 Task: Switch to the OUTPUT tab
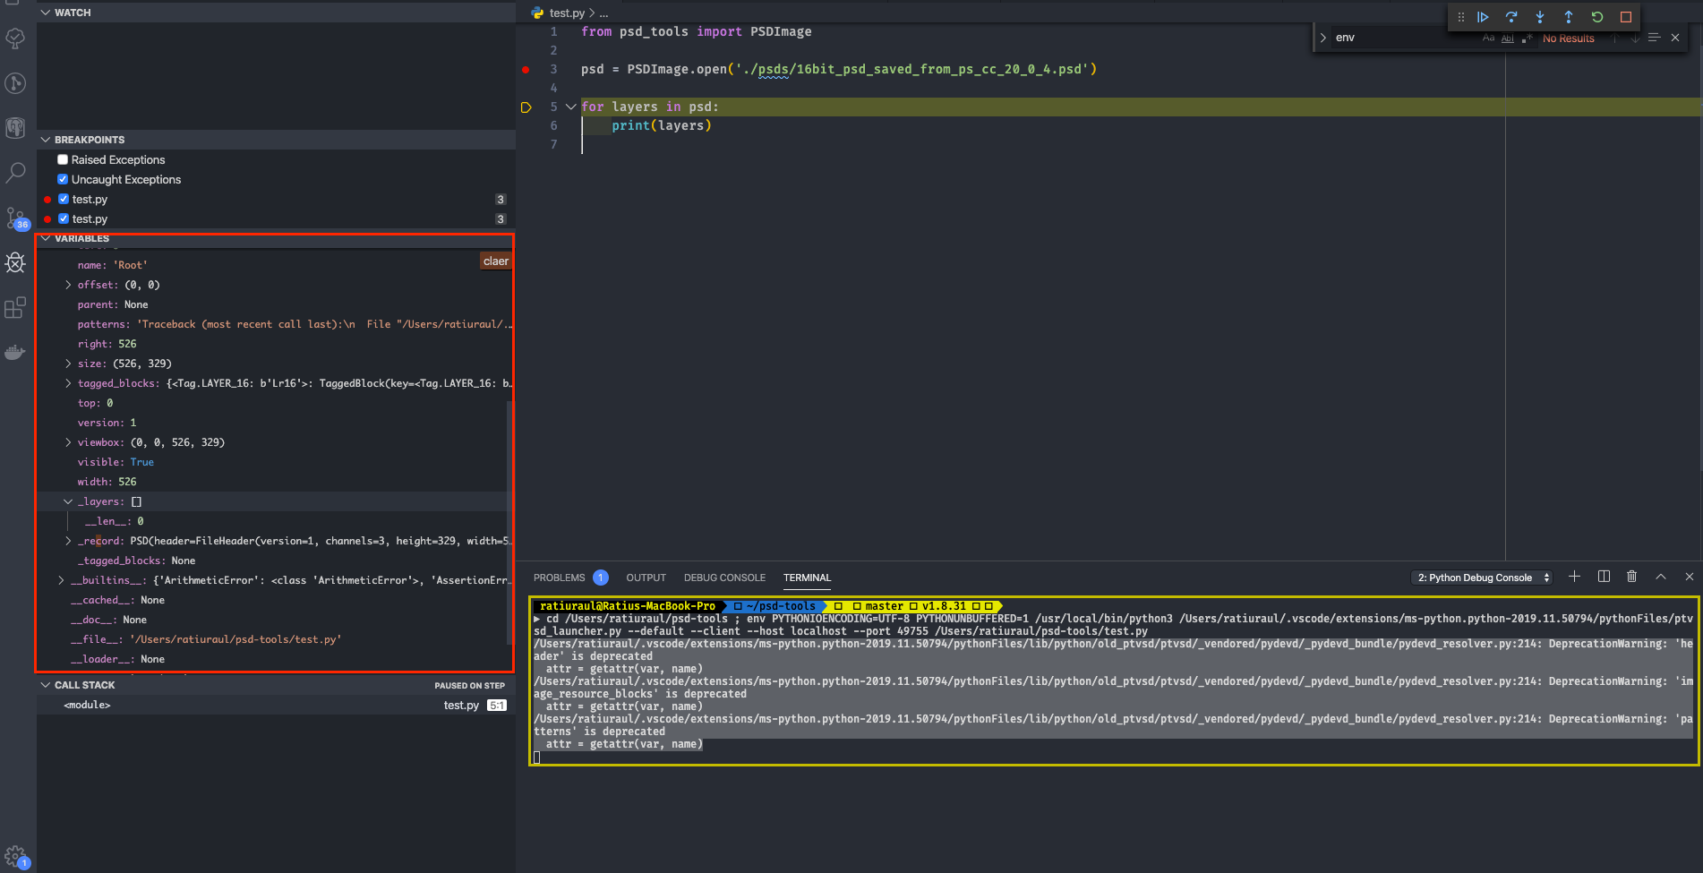coord(646,578)
